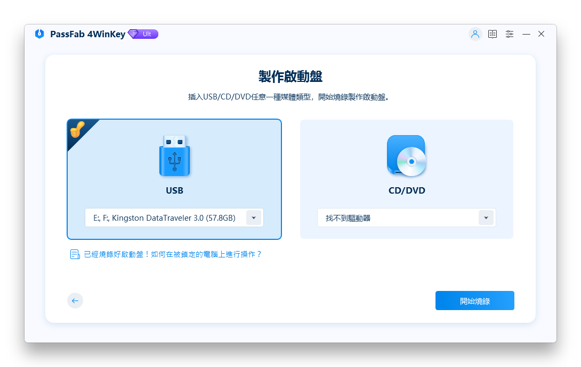Open the settings sliders icon
581x367 pixels.
pos(510,34)
